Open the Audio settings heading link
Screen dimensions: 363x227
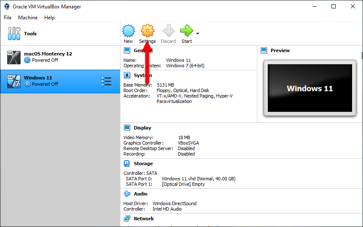tap(141, 194)
